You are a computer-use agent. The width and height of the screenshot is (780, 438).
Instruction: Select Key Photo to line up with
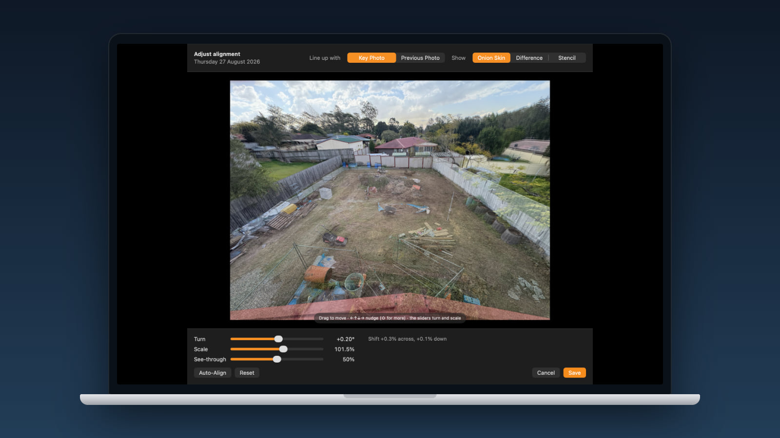point(371,58)
